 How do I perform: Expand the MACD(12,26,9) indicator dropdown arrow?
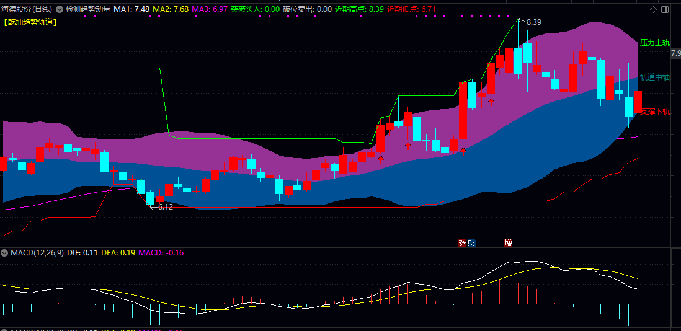[x=4, y=252]
